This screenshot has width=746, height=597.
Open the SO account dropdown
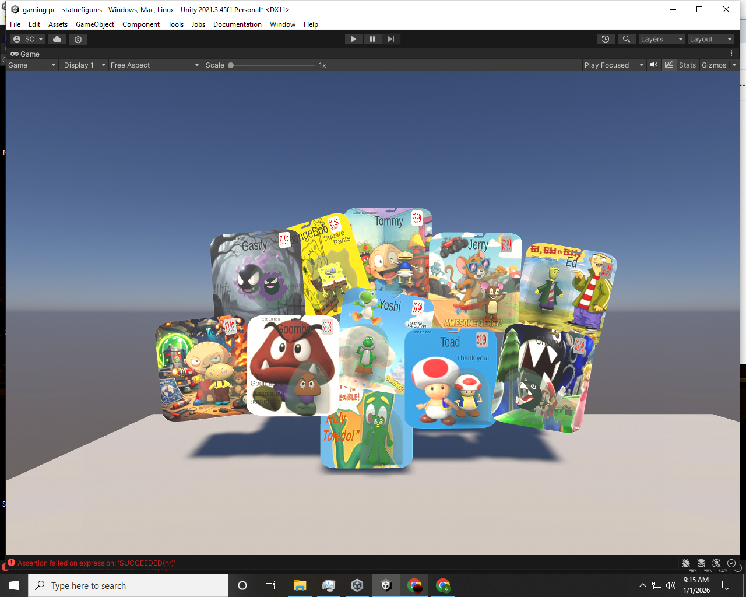click(x=28, y=39)
